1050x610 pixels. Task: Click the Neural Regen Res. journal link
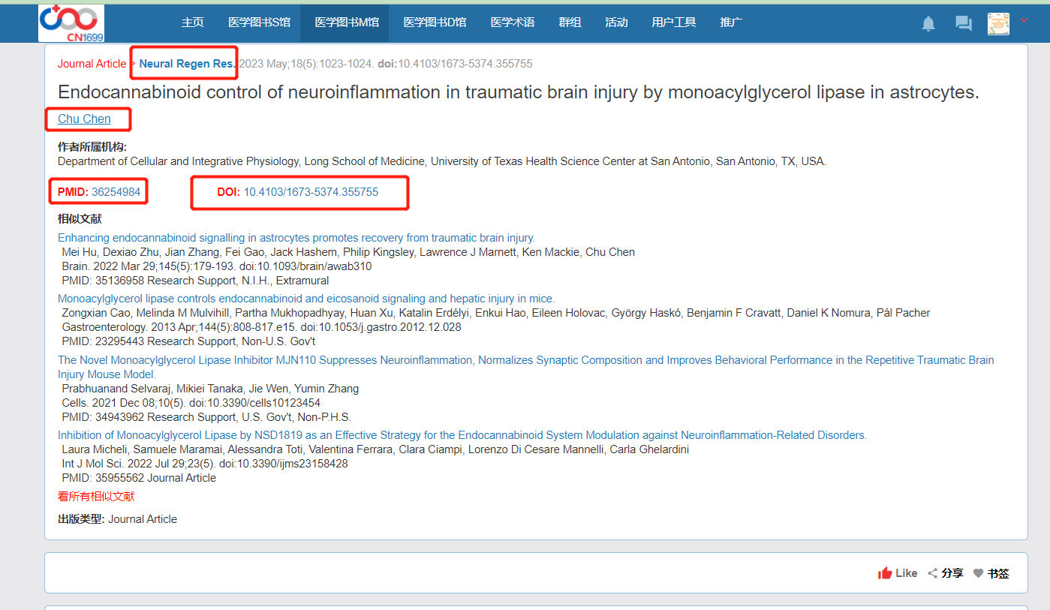pos(187,64)
